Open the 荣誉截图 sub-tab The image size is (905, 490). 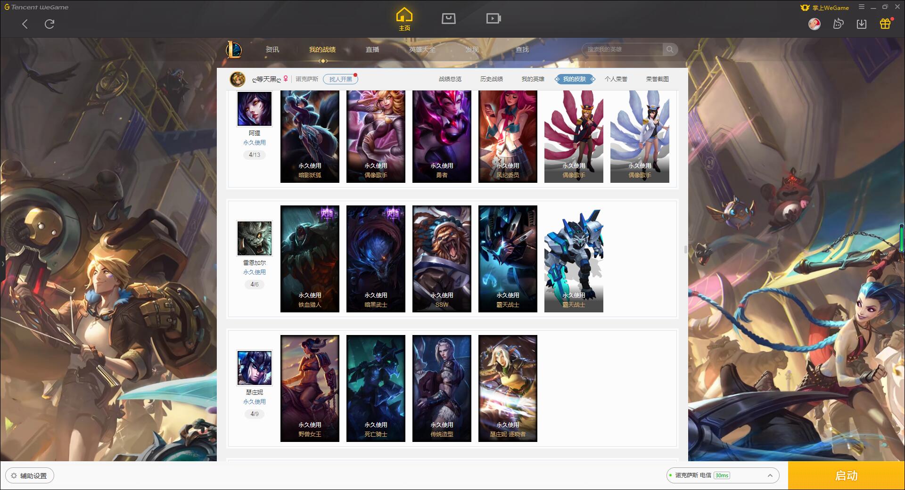point(658,79)
